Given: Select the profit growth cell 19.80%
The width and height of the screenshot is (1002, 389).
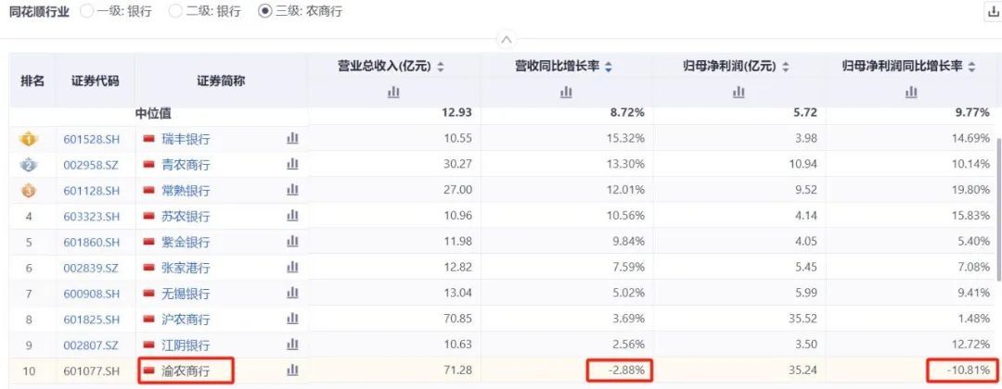Looking at the screenshot, I should coord(969,190).
